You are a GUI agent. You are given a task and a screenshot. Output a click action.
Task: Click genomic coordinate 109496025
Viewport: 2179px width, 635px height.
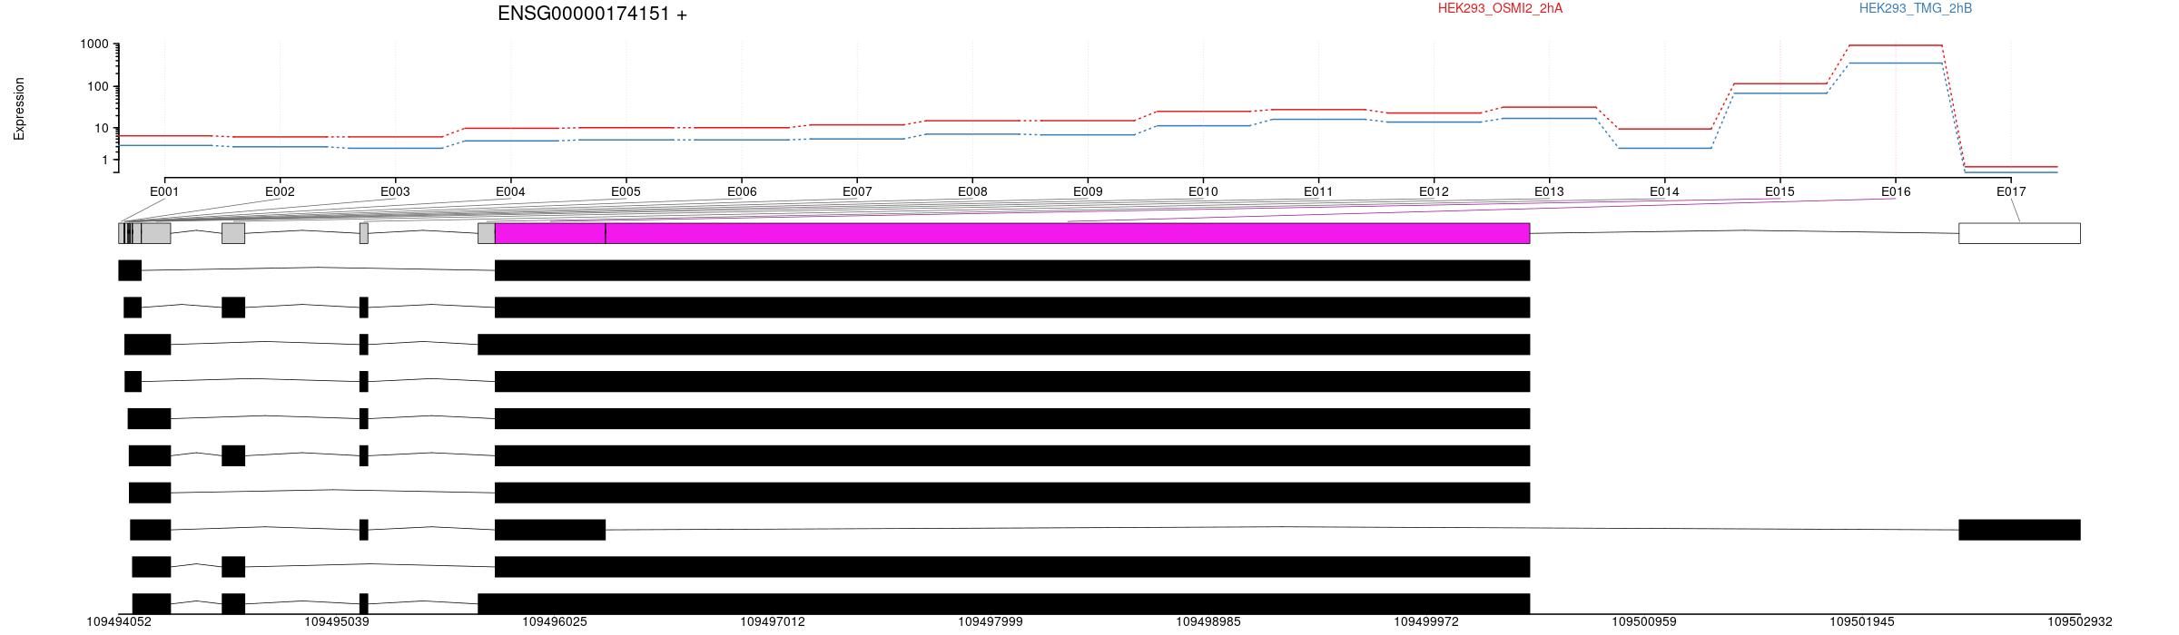click(555, 622)
